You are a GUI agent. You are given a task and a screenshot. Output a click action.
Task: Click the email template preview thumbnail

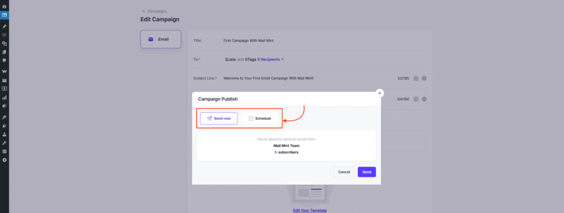click(x=310, y=194)
